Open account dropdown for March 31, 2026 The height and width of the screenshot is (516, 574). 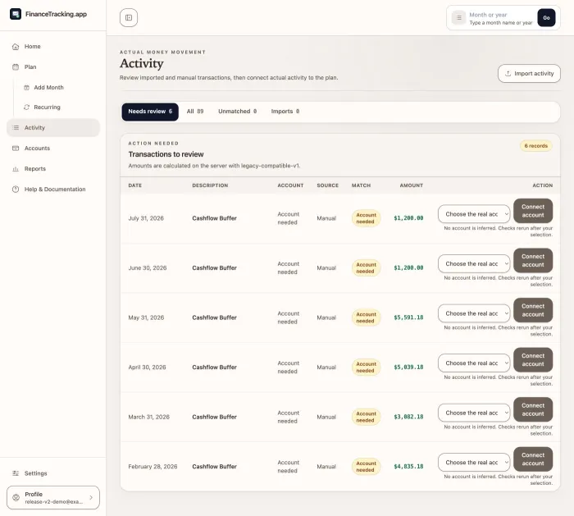[474, 413]
